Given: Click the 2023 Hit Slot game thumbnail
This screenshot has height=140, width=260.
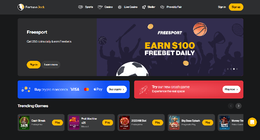Looking at the screenshot, I should [124, 123].
